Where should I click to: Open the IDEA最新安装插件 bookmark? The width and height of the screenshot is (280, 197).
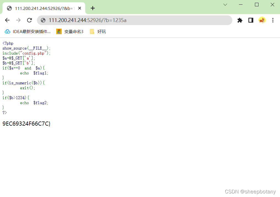point(28,32)
